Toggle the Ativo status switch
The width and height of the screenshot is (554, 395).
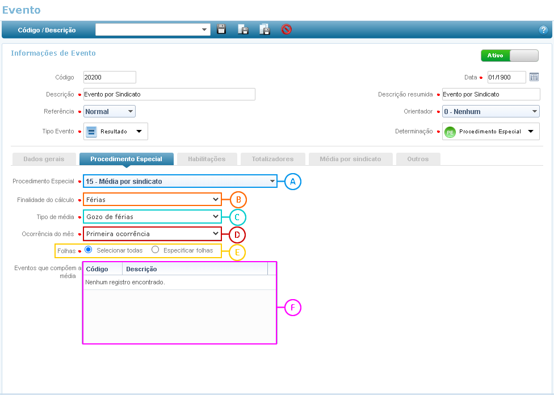click(x=509, y=56)
